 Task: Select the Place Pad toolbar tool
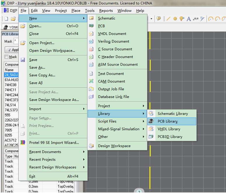(175, 19)
